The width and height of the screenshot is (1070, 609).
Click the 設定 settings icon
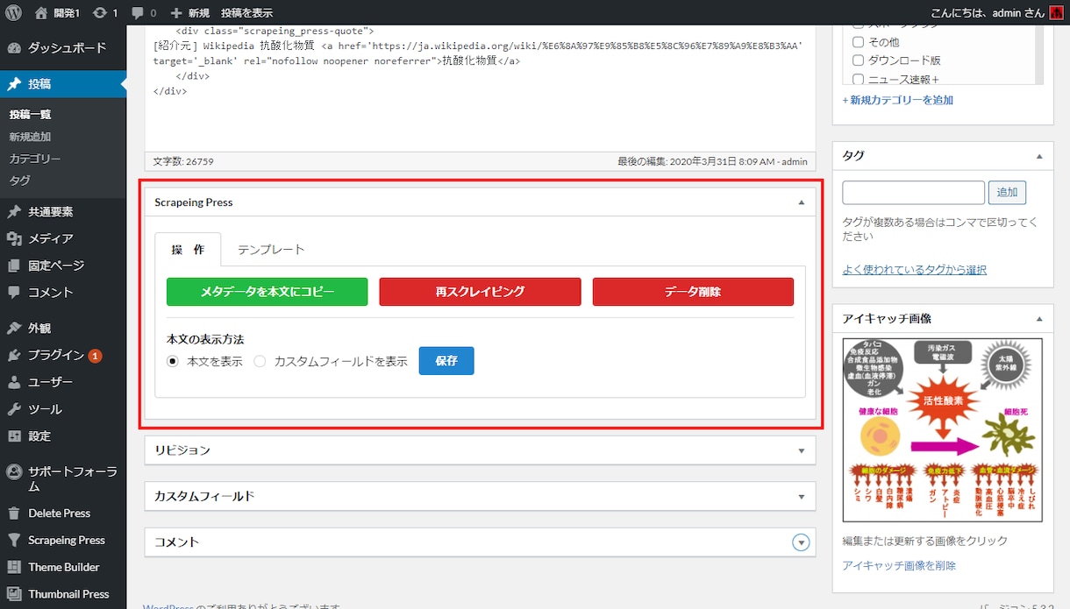point(14,436)
